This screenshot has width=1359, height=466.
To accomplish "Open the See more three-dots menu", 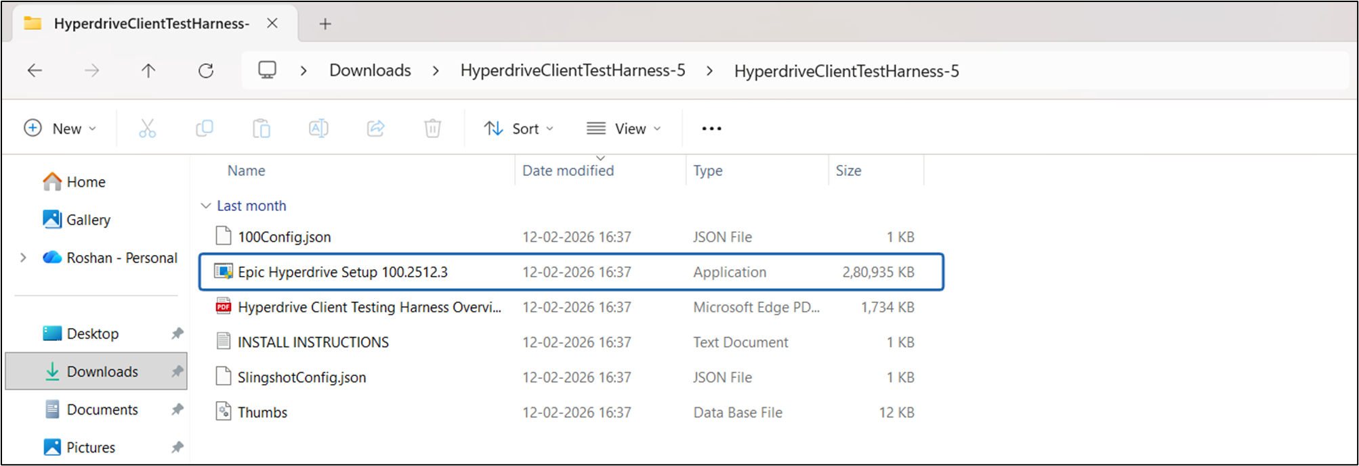I will (711, 129).
